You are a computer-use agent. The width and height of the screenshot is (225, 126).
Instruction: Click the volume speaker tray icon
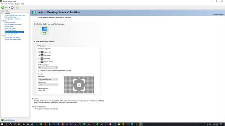tap(210, 125)
